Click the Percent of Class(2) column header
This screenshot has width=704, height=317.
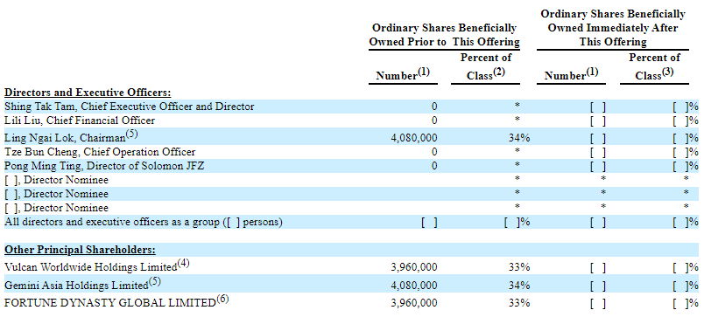click(486, 67)
